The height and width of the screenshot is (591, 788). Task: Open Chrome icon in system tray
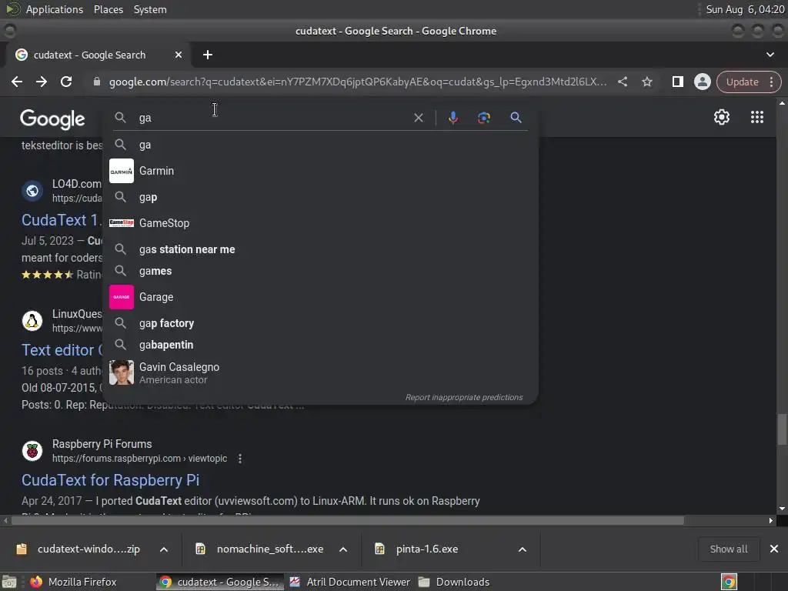(729, 582)
